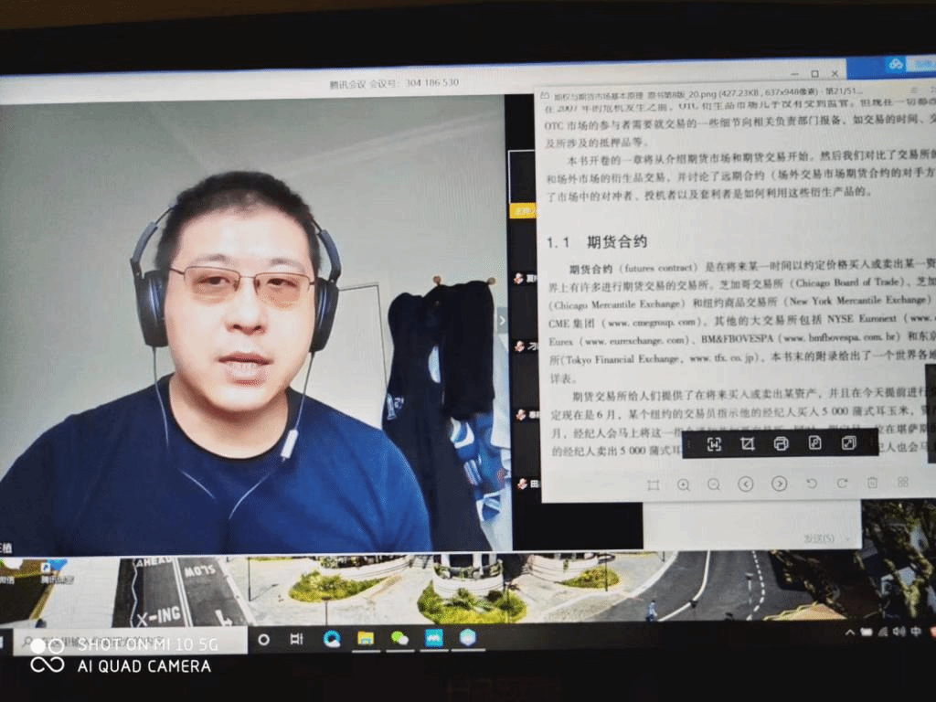Click the text recognition icon in dark toolbar
Screen dimensions: 936x702
(x=714, y=444)
